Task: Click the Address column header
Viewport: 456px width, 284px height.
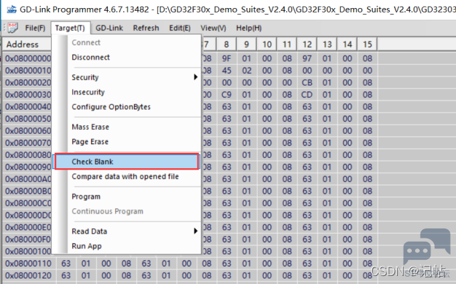Action: (27, 44)
